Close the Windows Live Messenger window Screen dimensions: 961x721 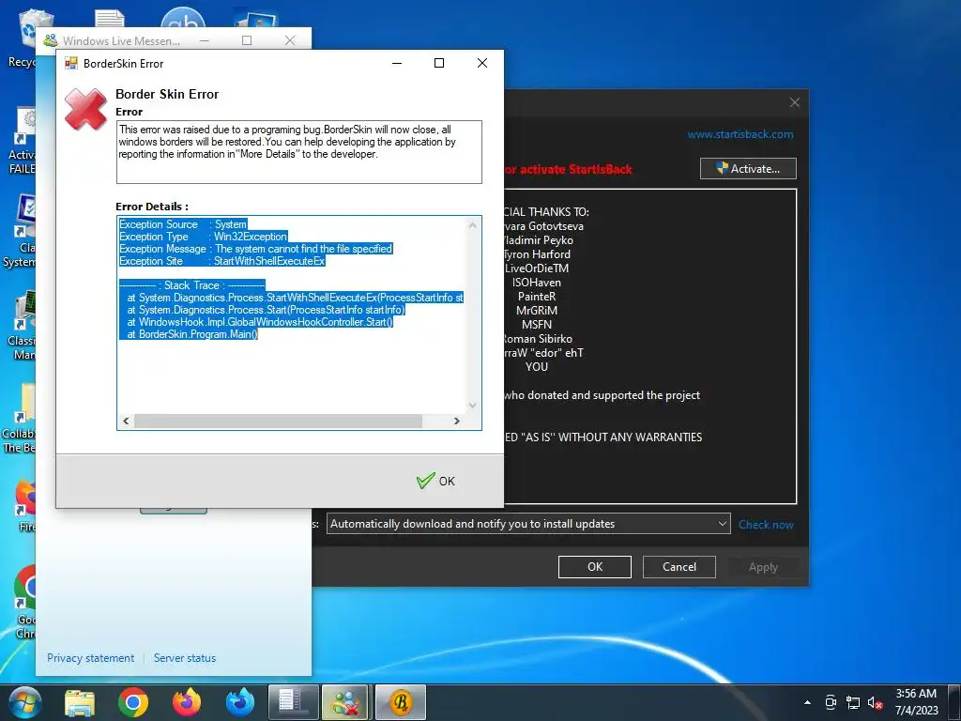pyautogui.click(x=291, y=40)
